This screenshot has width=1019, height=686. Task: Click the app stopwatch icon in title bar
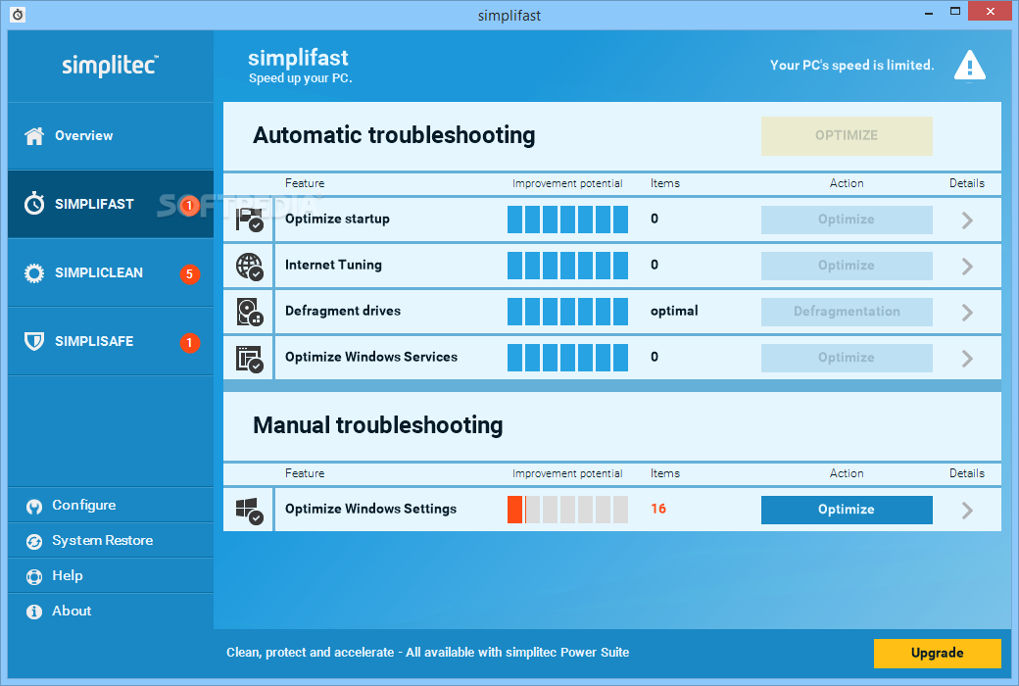19,14
